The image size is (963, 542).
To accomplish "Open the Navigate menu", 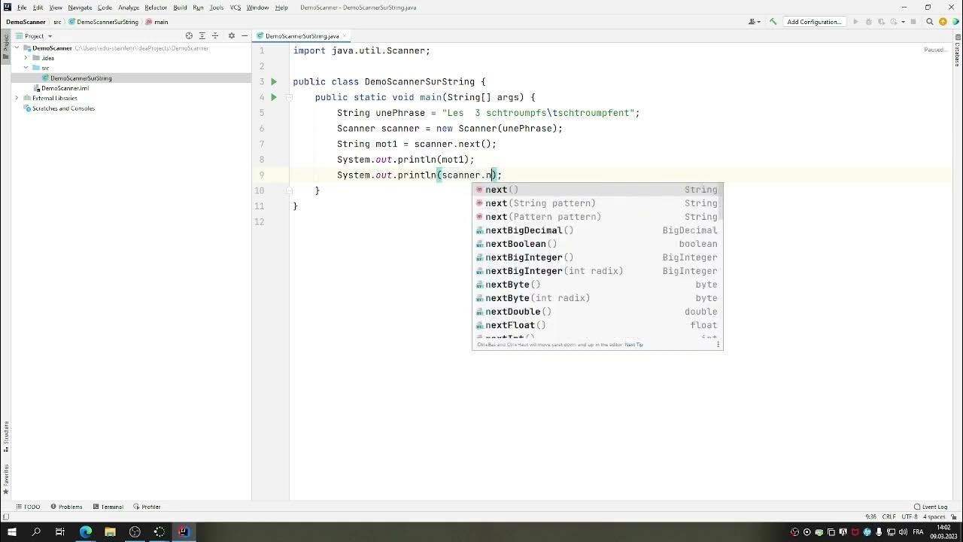I will [80, 8].
